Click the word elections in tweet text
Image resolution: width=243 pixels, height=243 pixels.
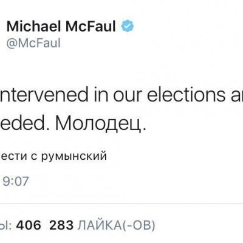186,95
